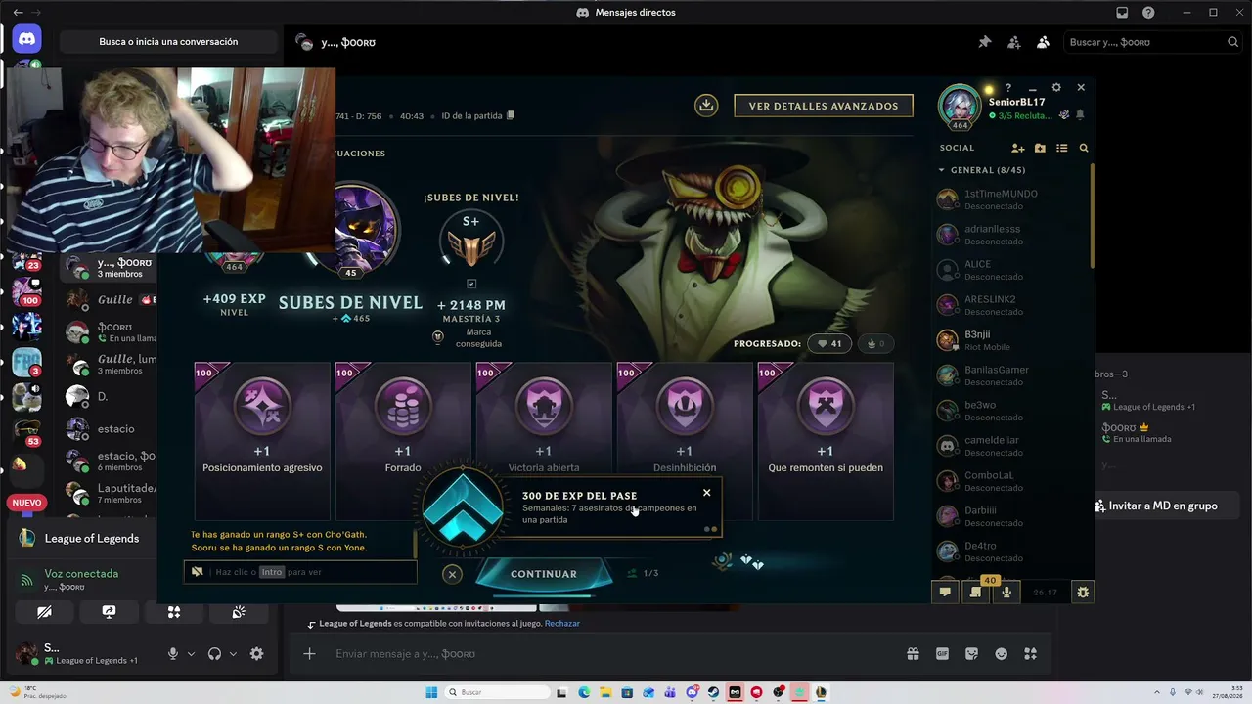Deafen Discord headphones audio
Screen dimensions: 1252x704
(x=214, y=653)
